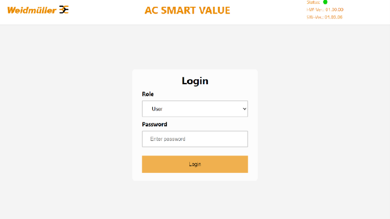Image resolution: width=390 pixels, height=219 pixels.
Task: Click the hardware version number 01.00.00
Action: click(334, 10)
